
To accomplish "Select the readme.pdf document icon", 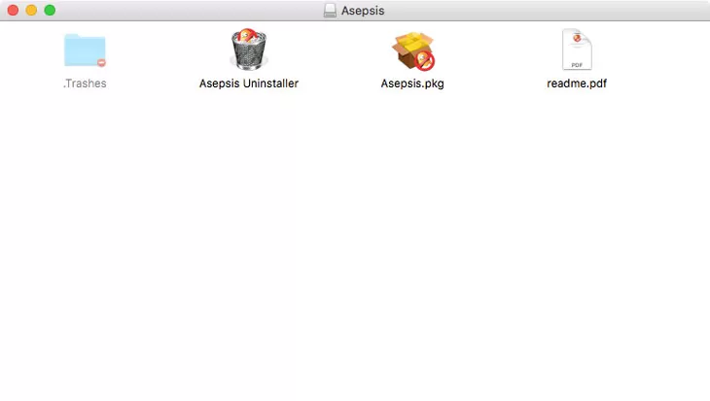I will pyautogui.click(x=577, y=50).
